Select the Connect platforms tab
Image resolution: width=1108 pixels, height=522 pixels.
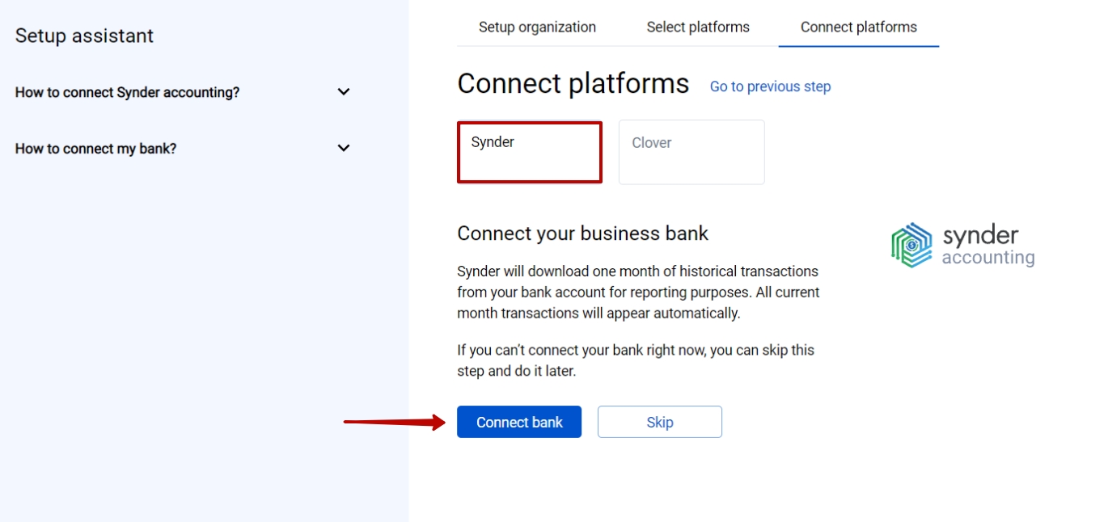click(859, 27)
